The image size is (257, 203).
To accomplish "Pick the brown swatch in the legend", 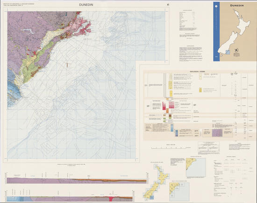I will (x=170, y=116).
